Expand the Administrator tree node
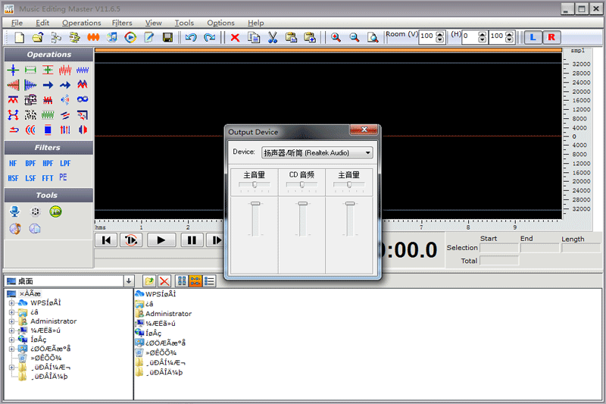The height and width of the screenshot is (404, 606). [11, 321]
